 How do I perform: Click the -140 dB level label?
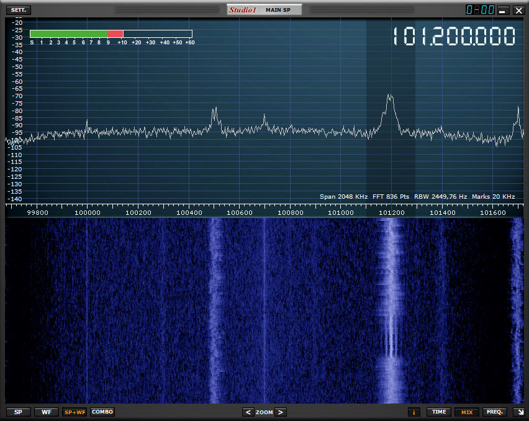[x=15, y=199]
